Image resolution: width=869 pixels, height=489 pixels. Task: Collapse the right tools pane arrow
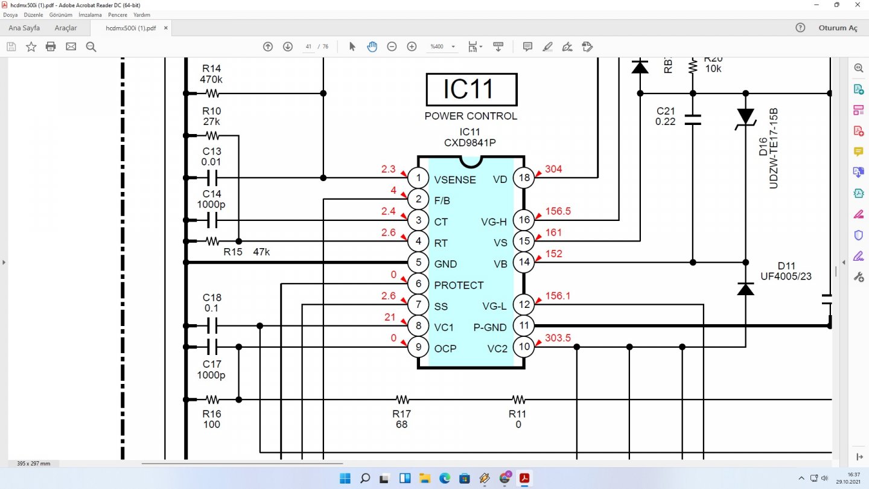point(844,262)
